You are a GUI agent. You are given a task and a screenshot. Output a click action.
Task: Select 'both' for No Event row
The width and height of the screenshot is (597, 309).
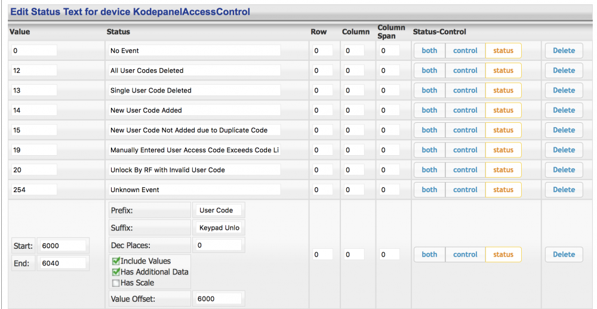click(429, 51)
